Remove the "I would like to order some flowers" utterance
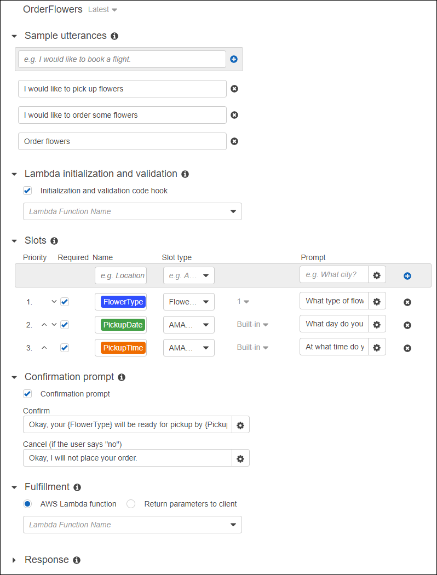The width and height of the screenshot is (437, 575). tap(234, 115)
